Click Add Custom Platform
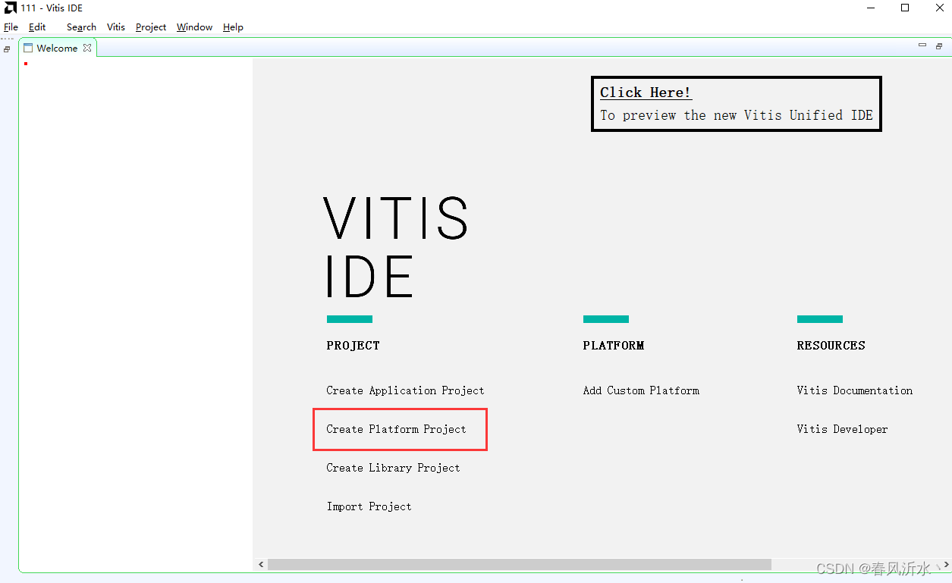 641,390
